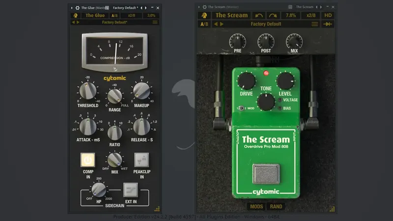This screenshot has width=393, height=221.
Task: Click the compression dB meter display
Action: 115,51
